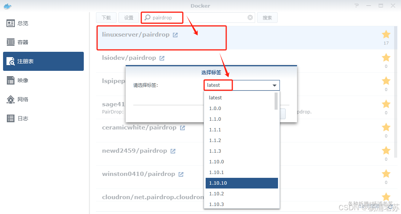Open the 总览 overview section

point(43,23)
